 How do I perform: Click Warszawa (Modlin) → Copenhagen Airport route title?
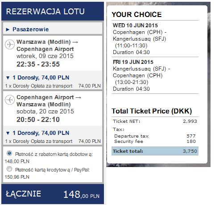coord(47,46)
